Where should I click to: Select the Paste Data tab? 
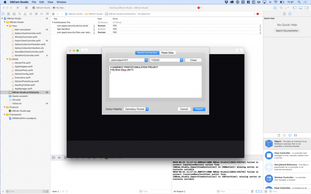(167, 53)
